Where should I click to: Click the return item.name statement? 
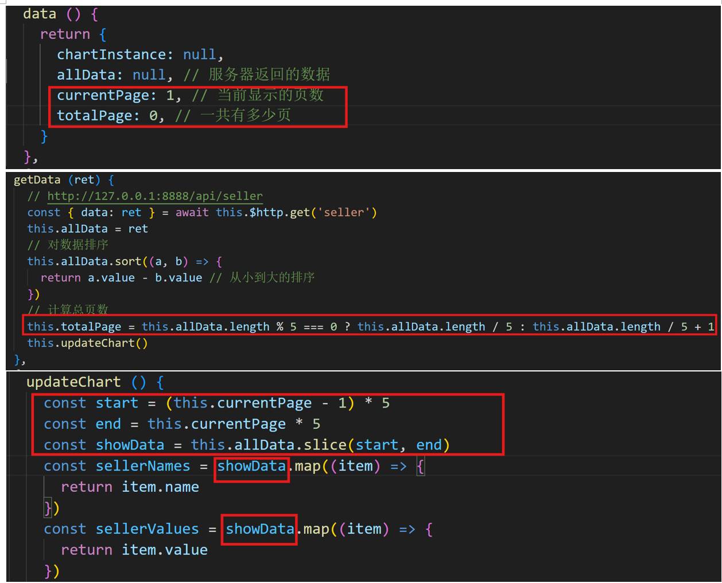point(130,487)
